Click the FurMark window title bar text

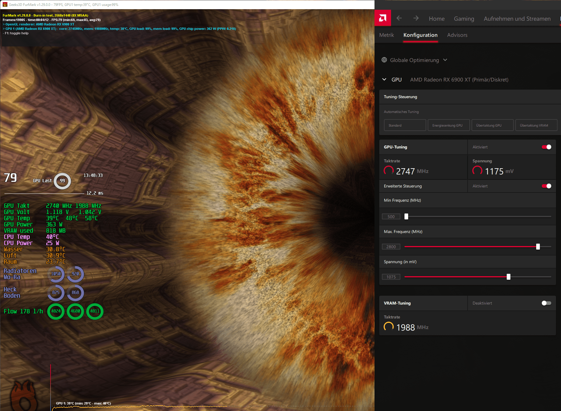64,4
